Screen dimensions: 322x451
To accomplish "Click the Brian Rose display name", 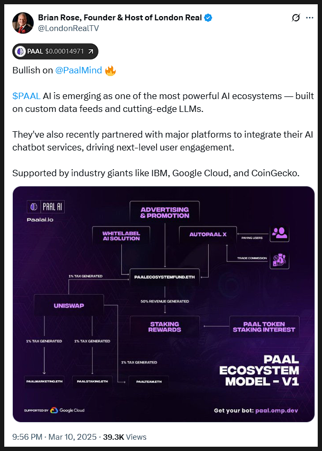I will pyautogui.click(x=120, y=18).
